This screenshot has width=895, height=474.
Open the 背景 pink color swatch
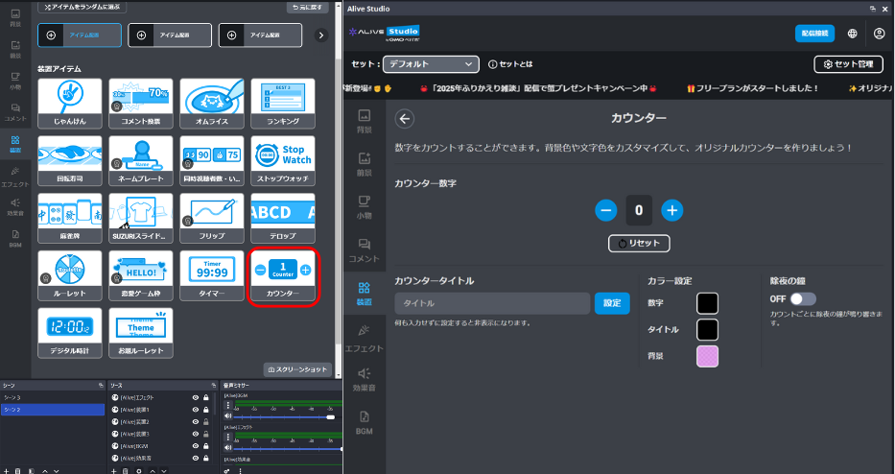coord(707,356)
